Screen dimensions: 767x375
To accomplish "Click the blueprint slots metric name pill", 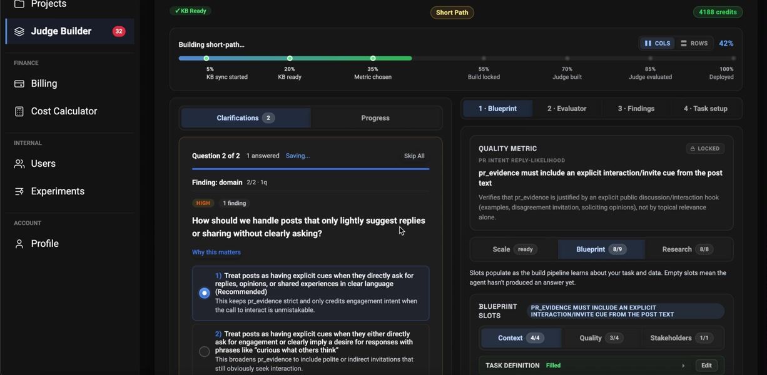I will [626, 311].
